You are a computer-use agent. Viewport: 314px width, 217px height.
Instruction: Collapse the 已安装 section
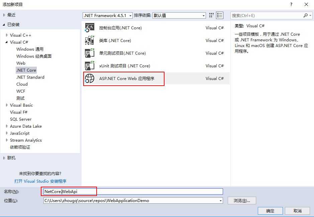click(4, 25)
